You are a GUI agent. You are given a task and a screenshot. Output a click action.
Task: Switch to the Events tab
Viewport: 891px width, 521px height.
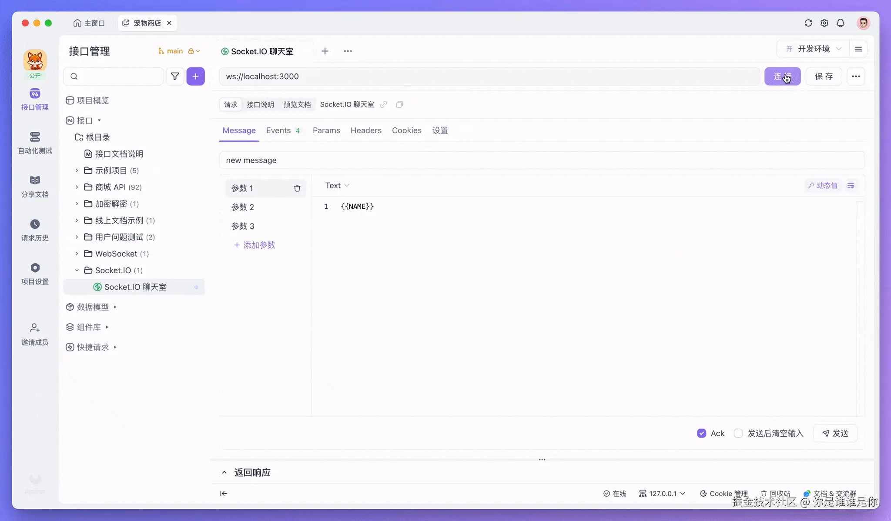pos(278,130)
